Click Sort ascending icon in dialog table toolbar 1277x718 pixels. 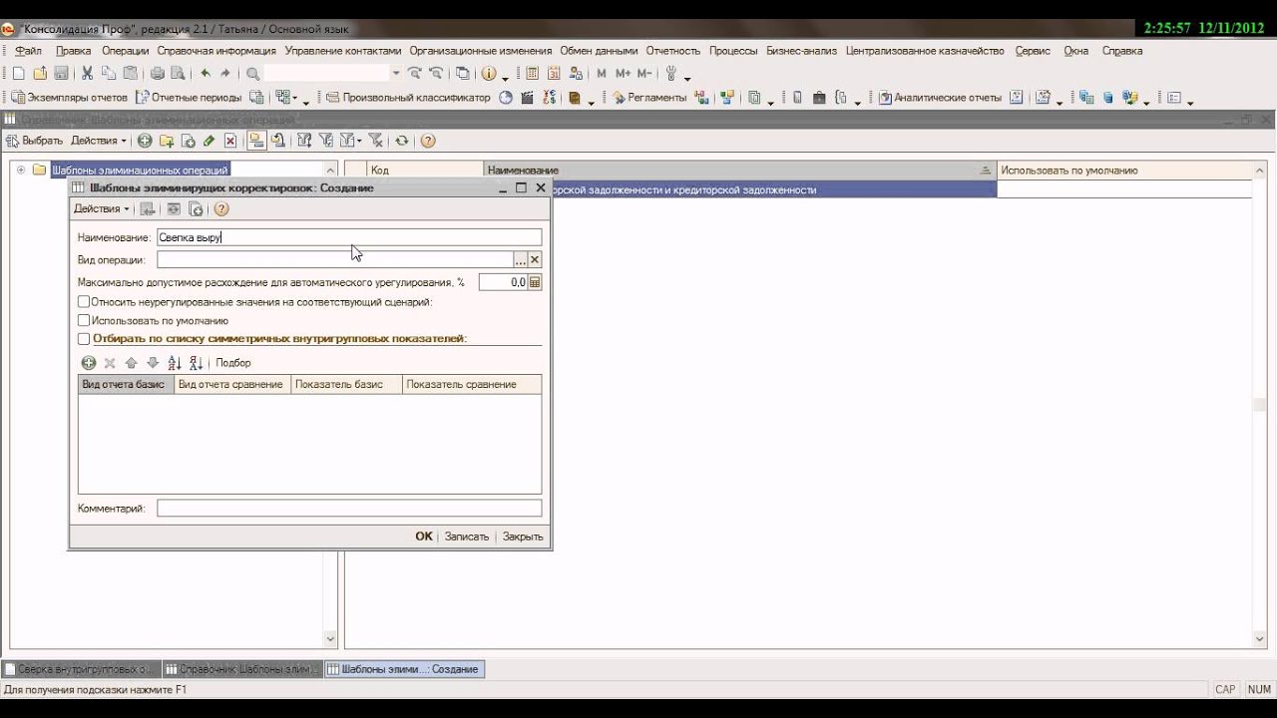[175, 363]
